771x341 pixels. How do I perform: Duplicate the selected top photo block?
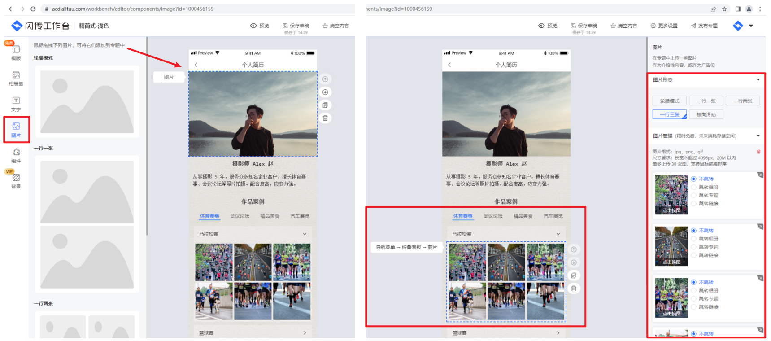(325, 105)
